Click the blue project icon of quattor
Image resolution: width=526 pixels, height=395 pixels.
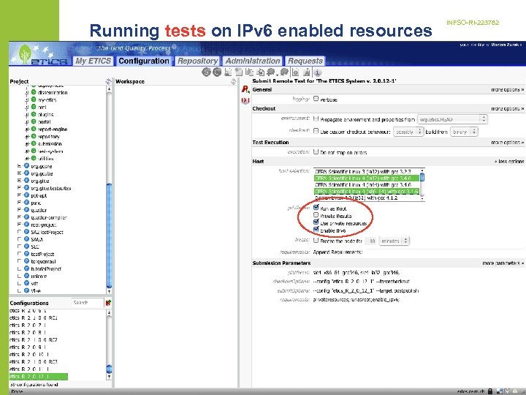26,210
